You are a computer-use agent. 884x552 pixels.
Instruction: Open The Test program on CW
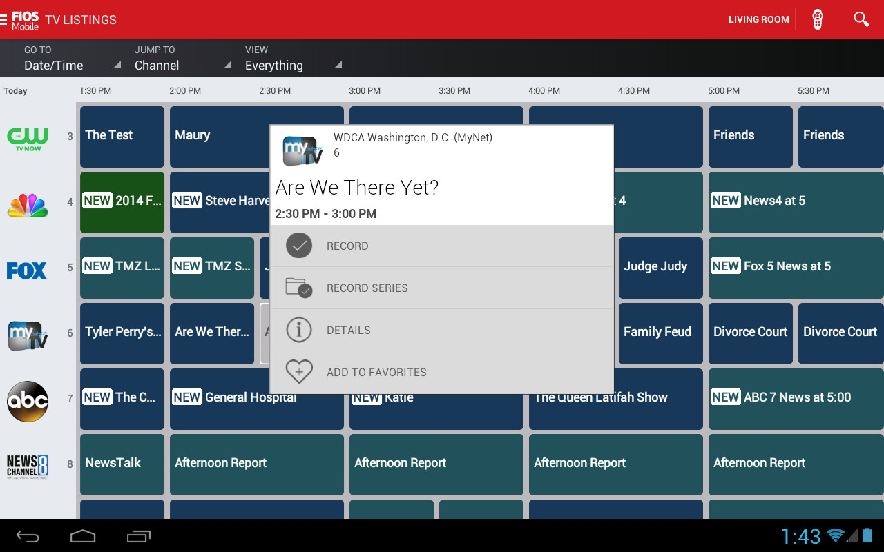[122, 137]
